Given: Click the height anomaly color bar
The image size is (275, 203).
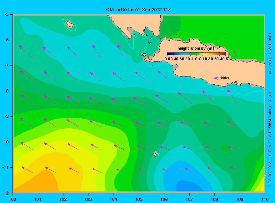Looking at the screenshot, I should click(197, 54).
